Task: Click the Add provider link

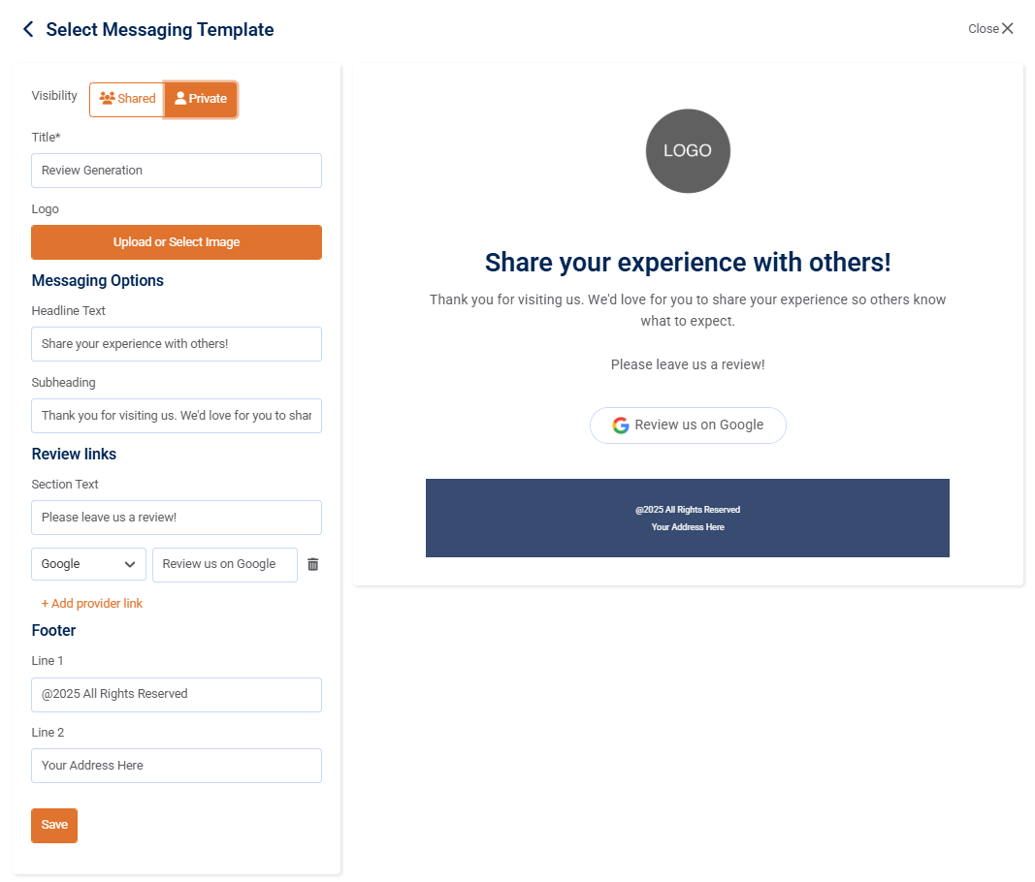Action: pos(92,604)
